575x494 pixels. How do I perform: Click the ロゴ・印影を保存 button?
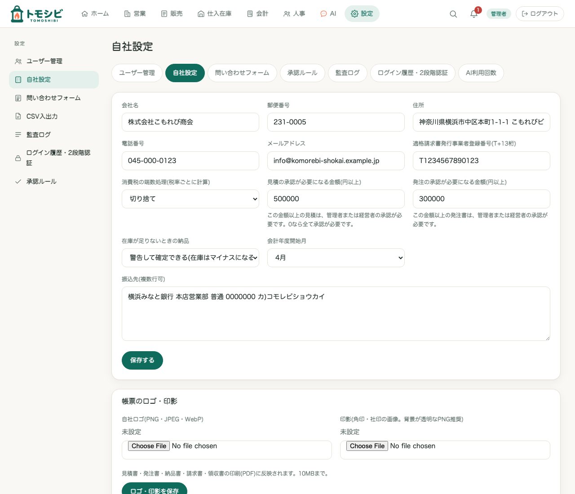tap(155, 490)
